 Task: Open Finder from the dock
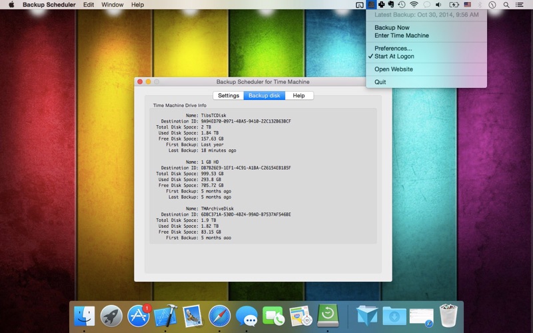click(x=85, y=316)
